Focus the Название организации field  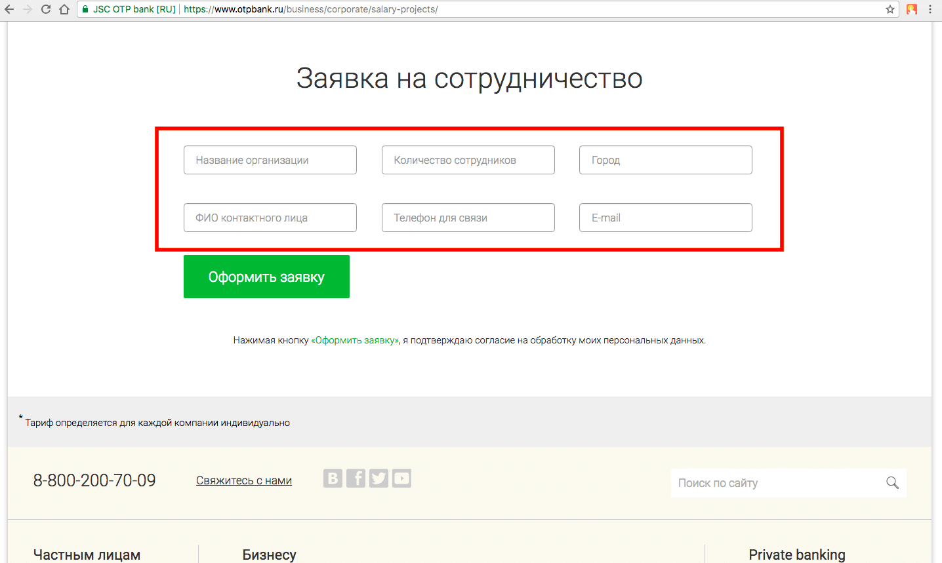tap(270, 160)
